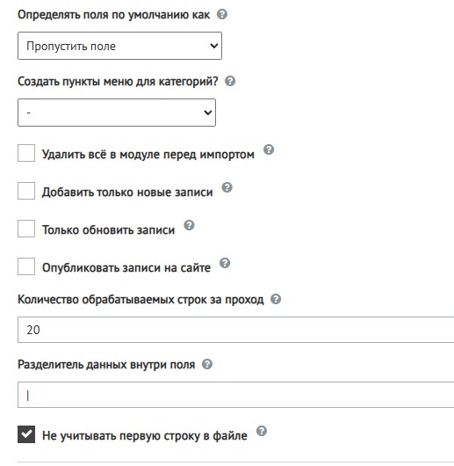Show hint for 'Добавить только новые записи'

point(227,187)
